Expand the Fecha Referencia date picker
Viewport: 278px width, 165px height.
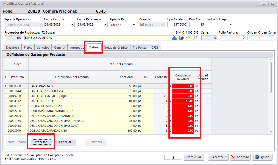coord(105,25)
